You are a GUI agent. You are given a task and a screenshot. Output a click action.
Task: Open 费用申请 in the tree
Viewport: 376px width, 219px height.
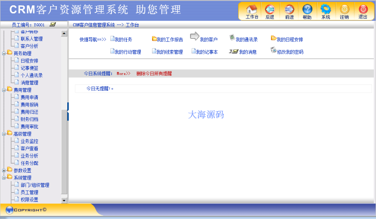29,97
